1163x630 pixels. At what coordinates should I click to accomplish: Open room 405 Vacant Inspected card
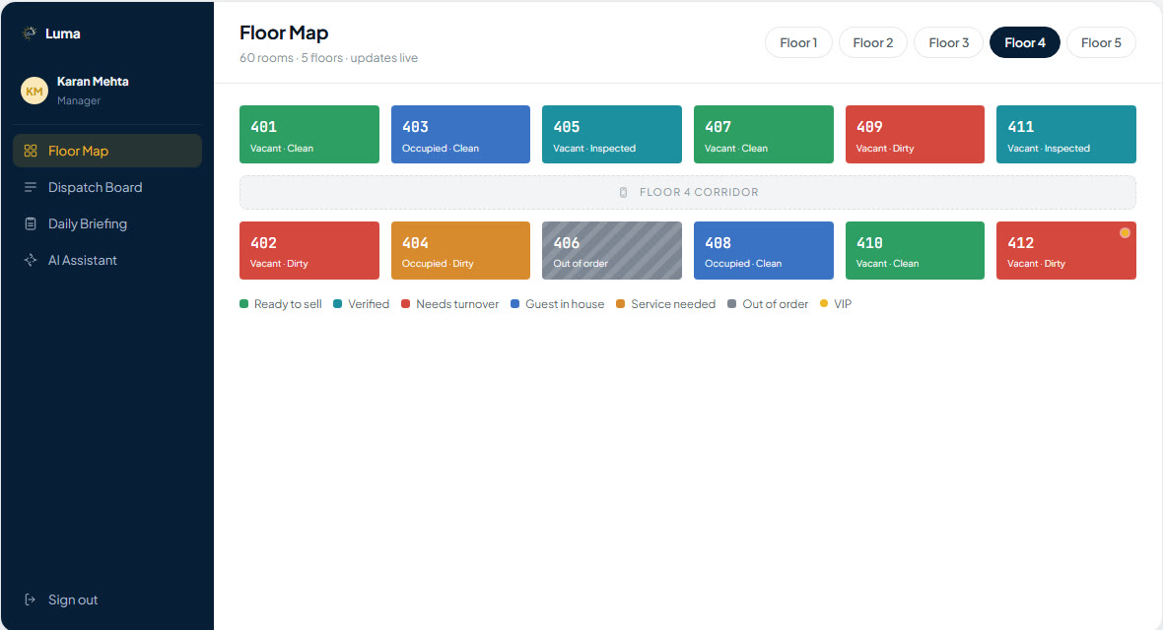612,134
